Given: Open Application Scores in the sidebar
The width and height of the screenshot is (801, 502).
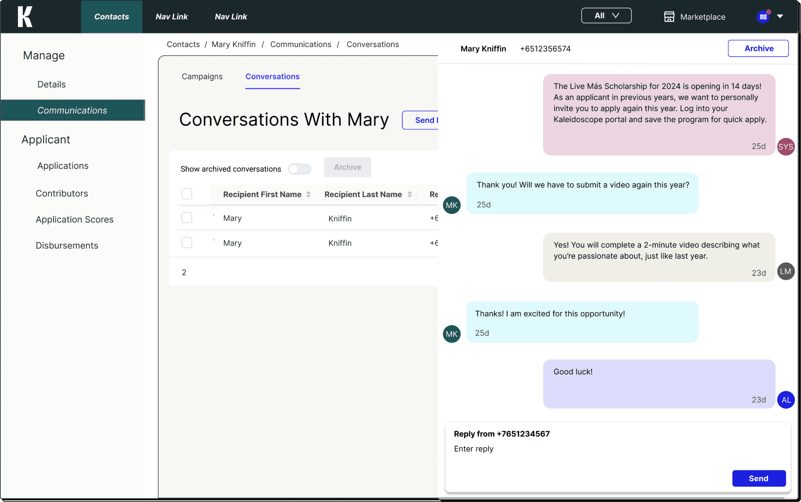Looking at the screenshot, I should coord(75,219).
